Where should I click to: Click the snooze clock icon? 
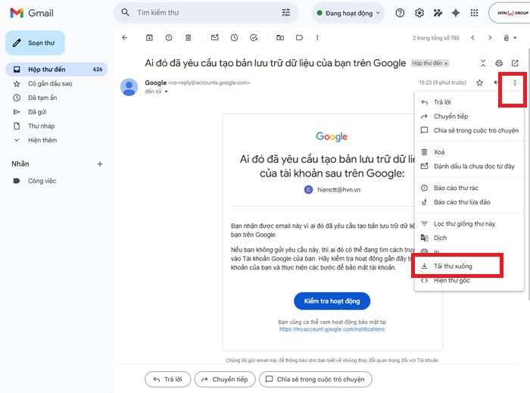pos(235,37)
